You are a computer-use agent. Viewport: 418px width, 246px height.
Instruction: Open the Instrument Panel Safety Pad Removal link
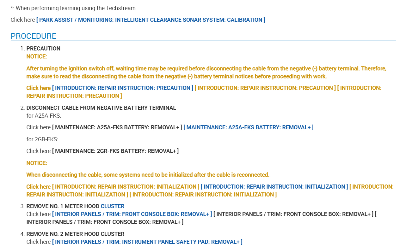pos(147,242)
